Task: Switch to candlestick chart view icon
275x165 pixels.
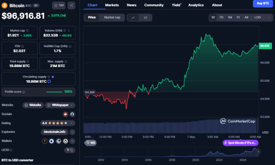Action: (x=146, y=18)
